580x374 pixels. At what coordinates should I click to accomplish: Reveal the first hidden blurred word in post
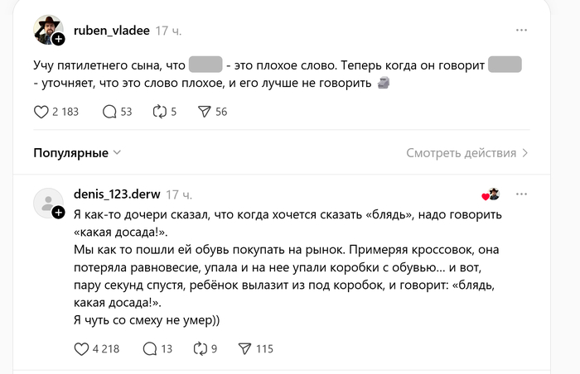[205, 65]
